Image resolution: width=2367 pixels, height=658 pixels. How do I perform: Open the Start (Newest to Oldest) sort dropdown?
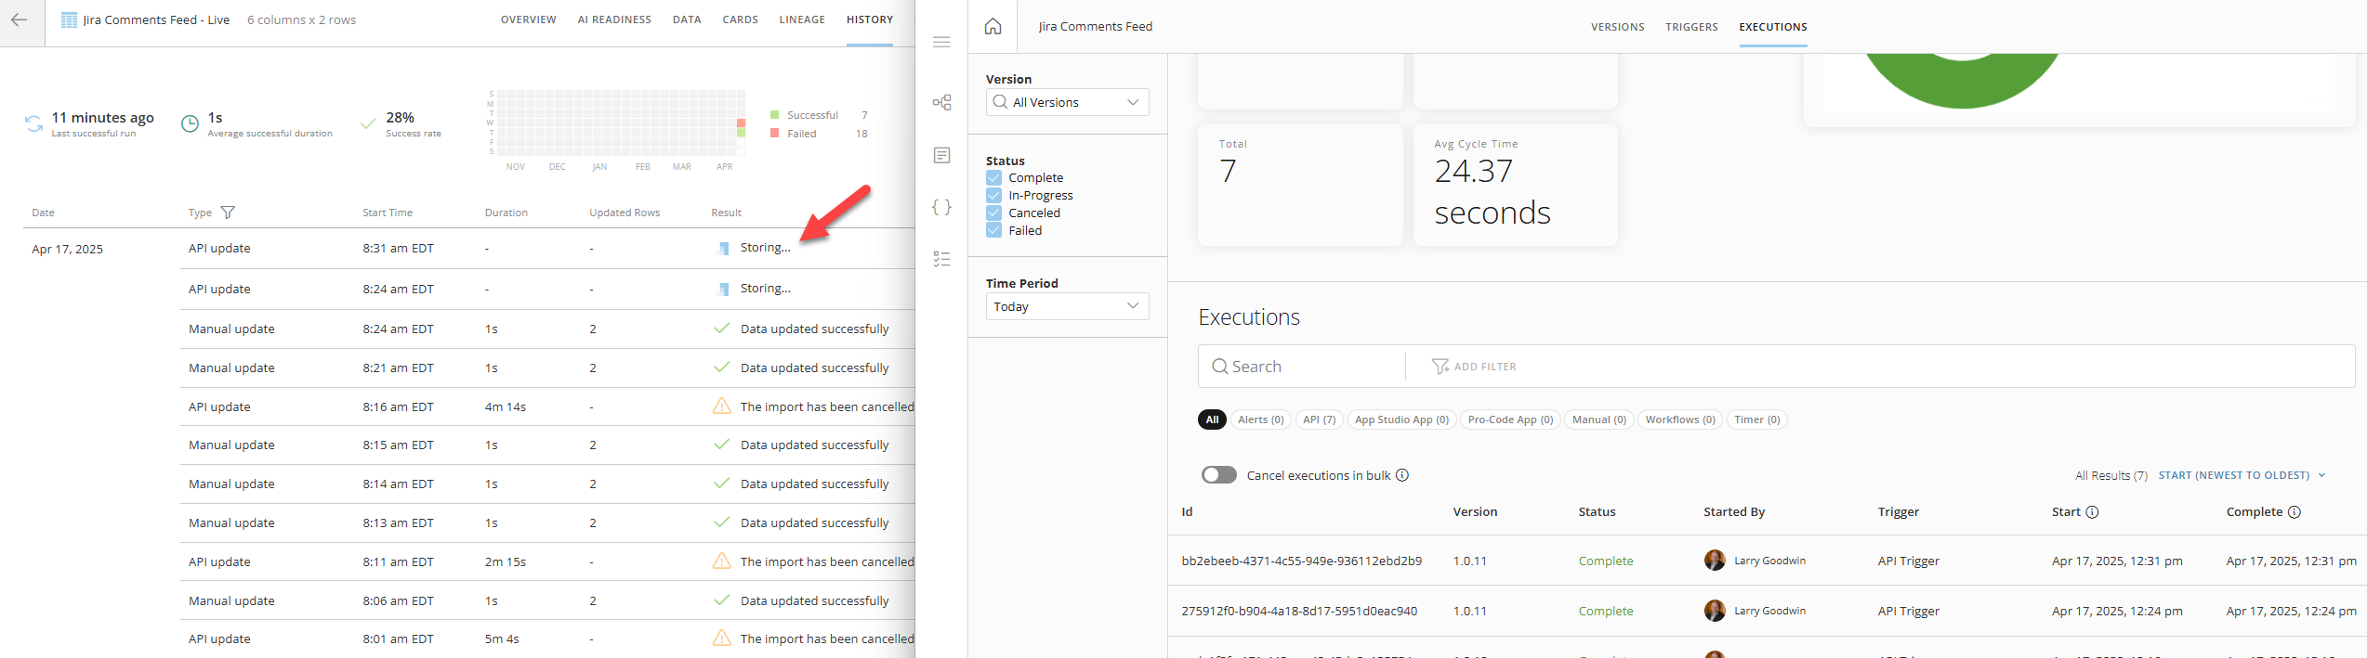click(2242, 475)
